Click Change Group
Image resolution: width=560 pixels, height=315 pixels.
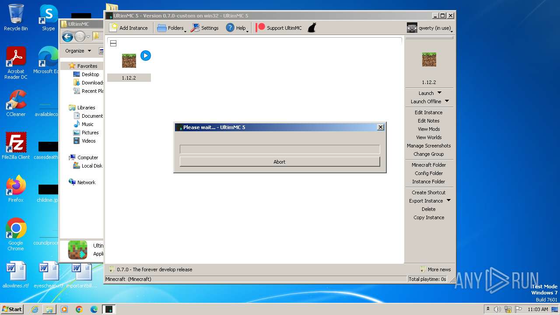tap(429, 154)
